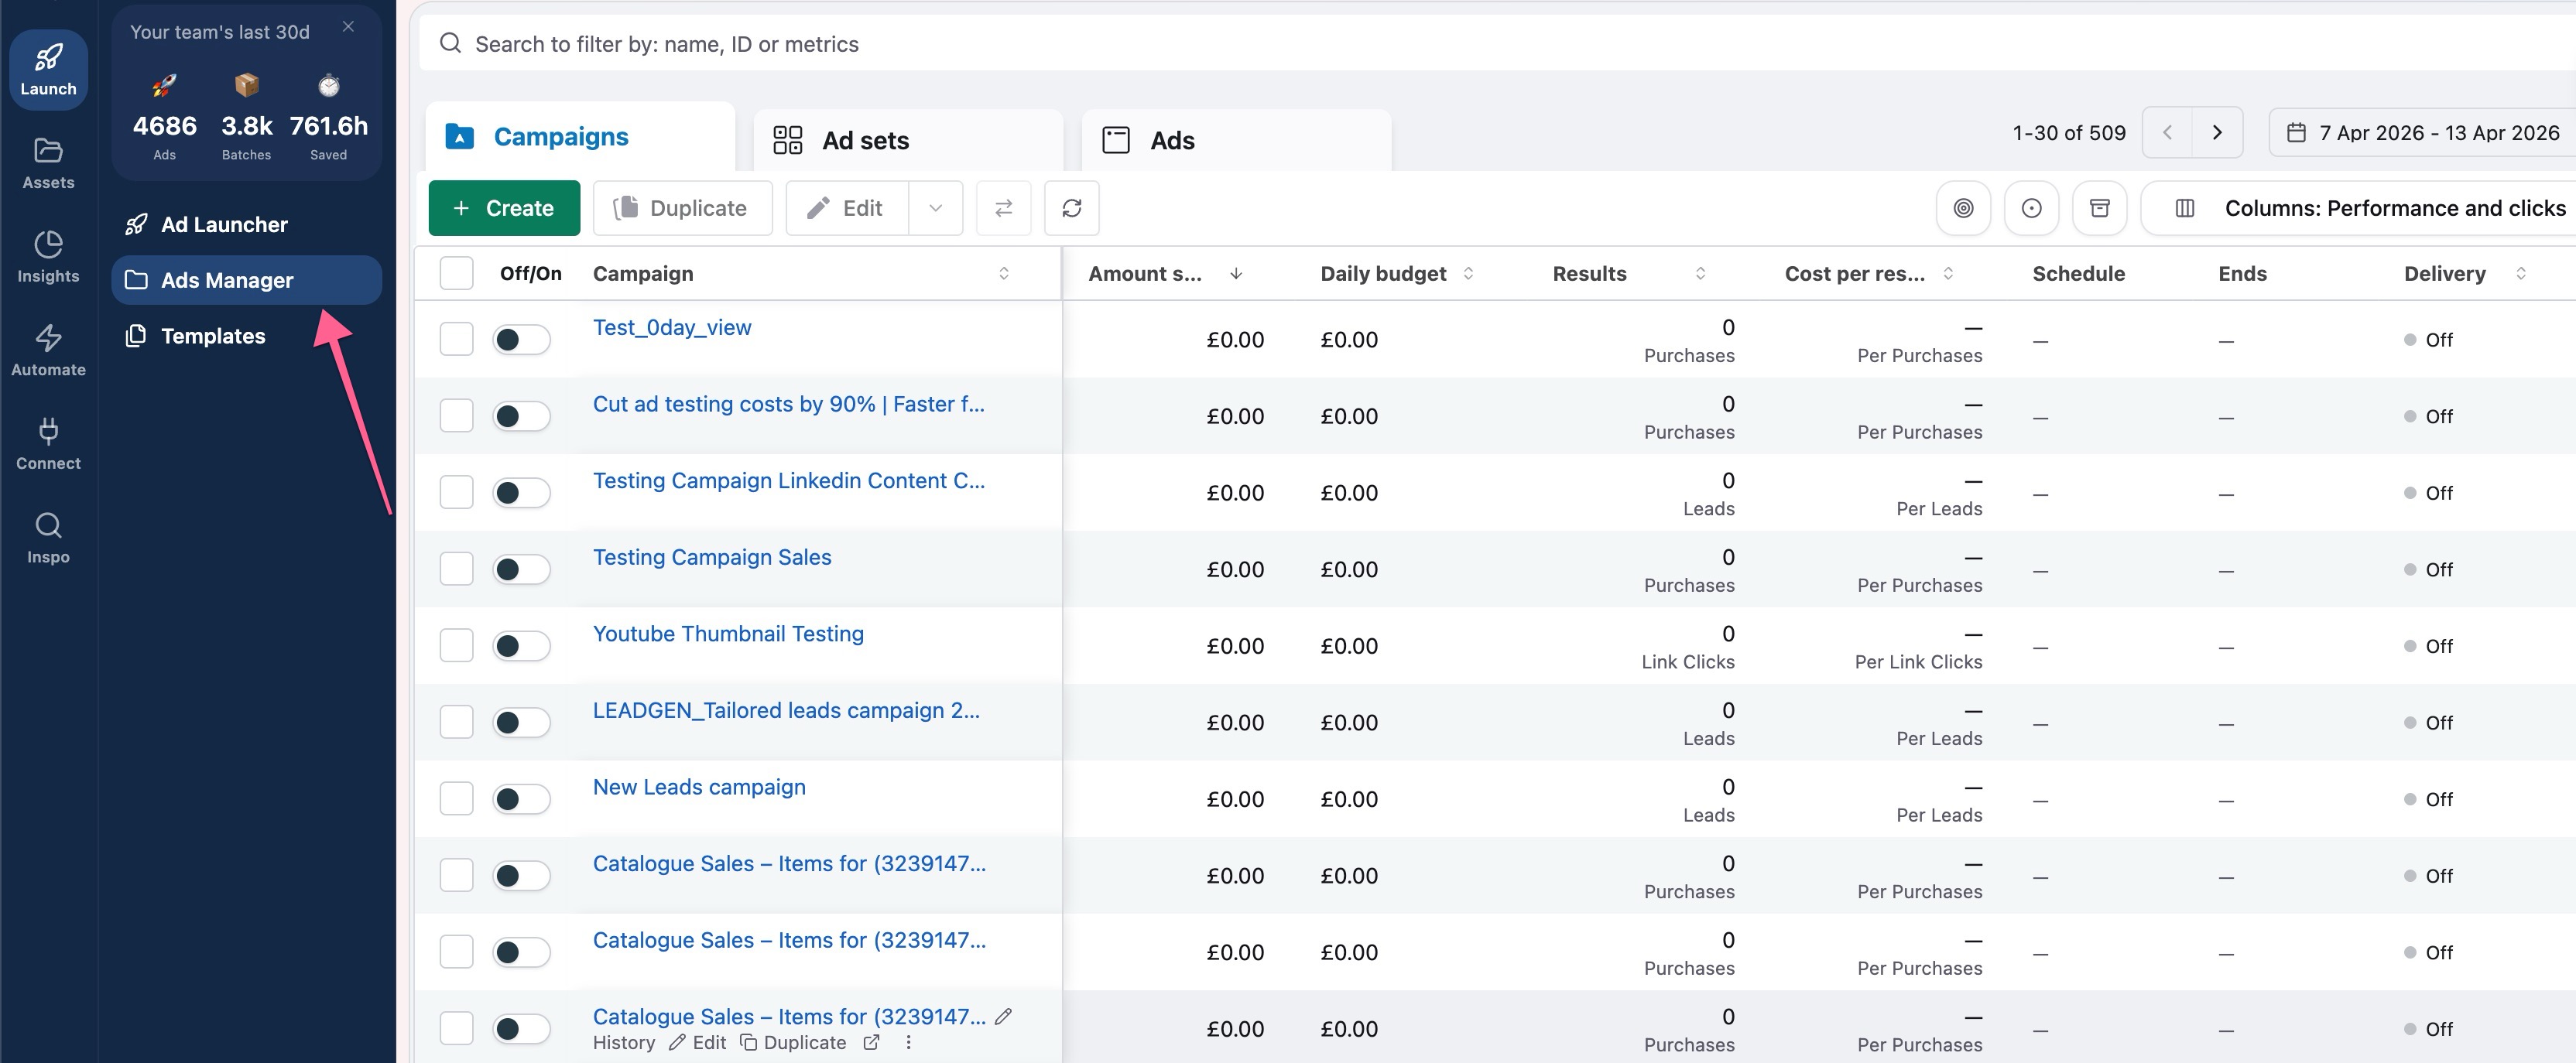This screenshot has width=2576, height=1063.
Task: Enable the Youtube Thumbnail Testing campaign switch
Action: (521, 644)
